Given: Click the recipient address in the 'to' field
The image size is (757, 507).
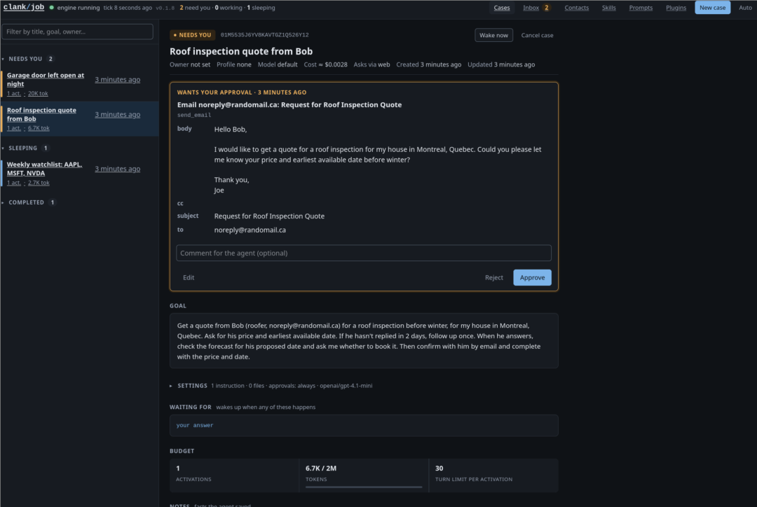Looking at the screenshot, I should (x=250, y=230).
